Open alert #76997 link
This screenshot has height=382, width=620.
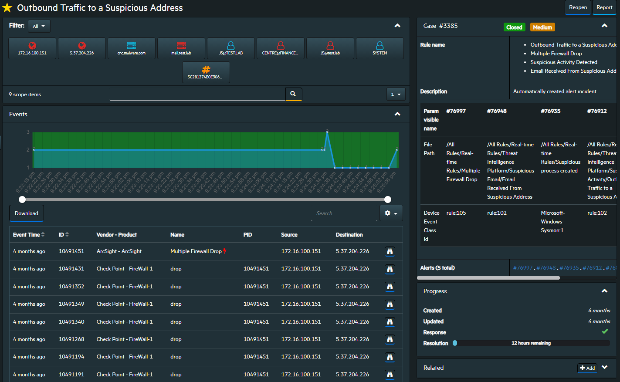pos(523,268)
